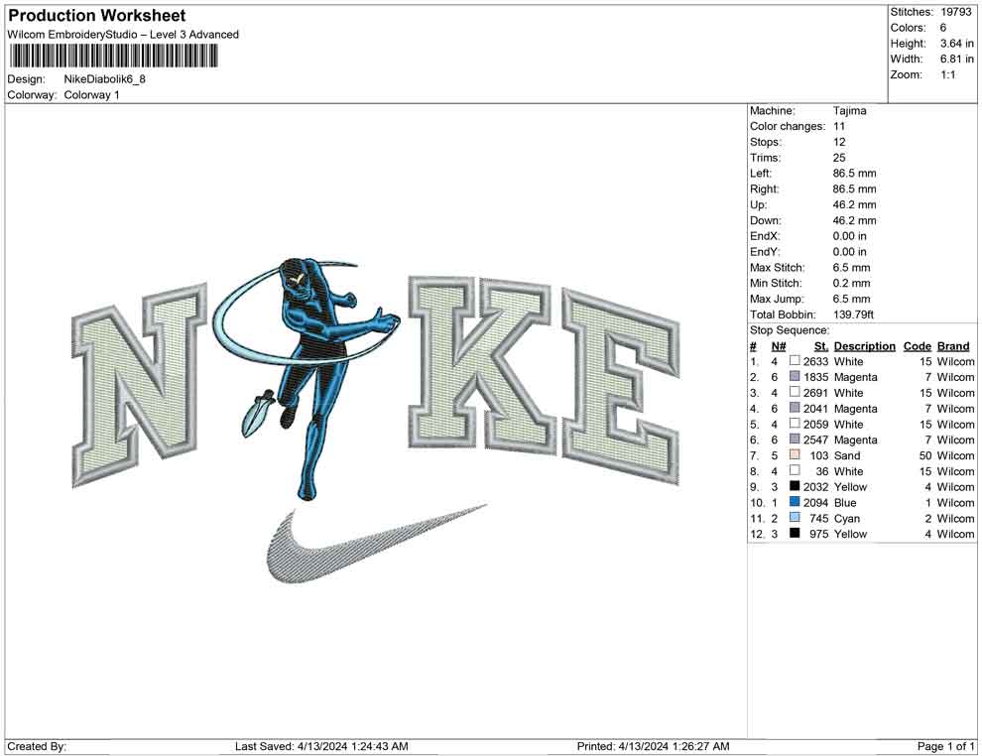Click the Production Worksheet title

coord(96,16)
